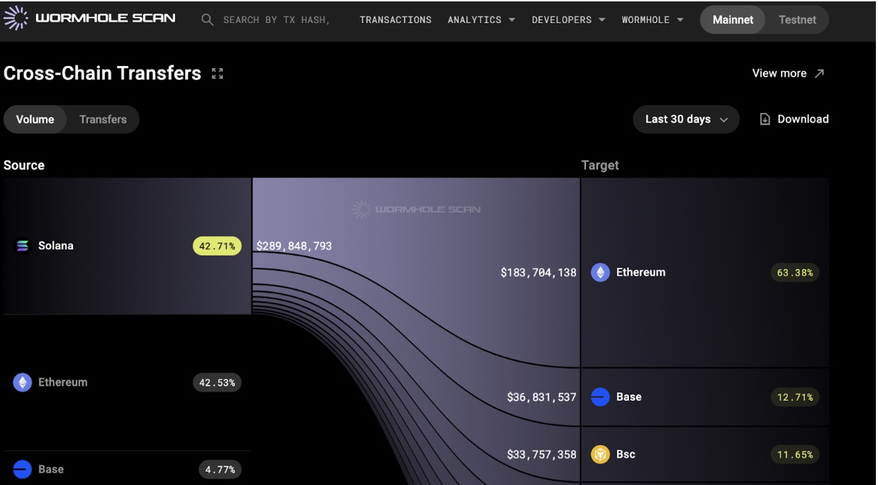This screenshot has height=485, width=878.
Task: Expand the Developers menu
Action: [x=568, y=20]
